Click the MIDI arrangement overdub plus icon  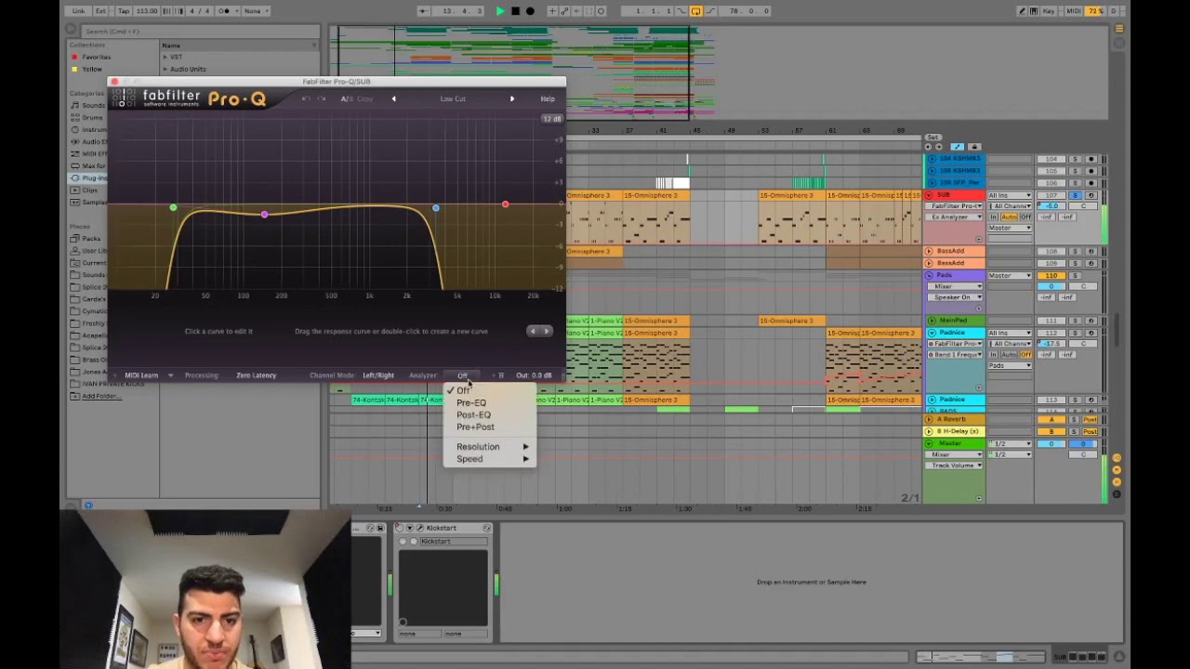[x=552, y=11]
